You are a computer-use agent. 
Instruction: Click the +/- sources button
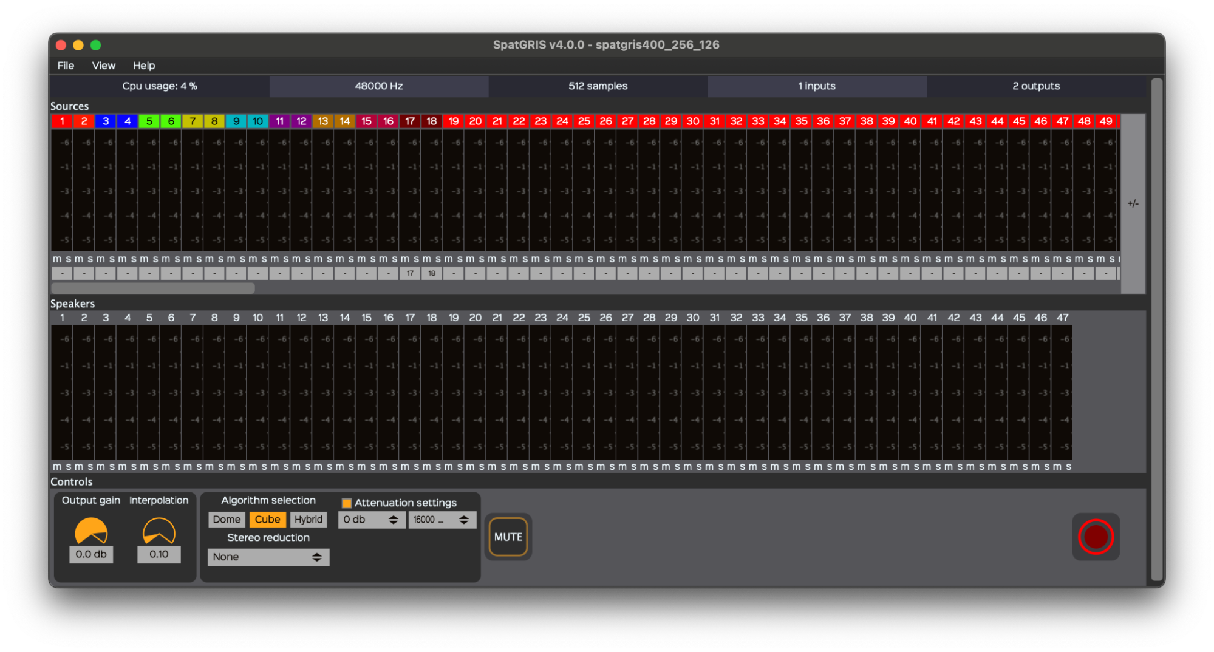(x=1133, y=203)
